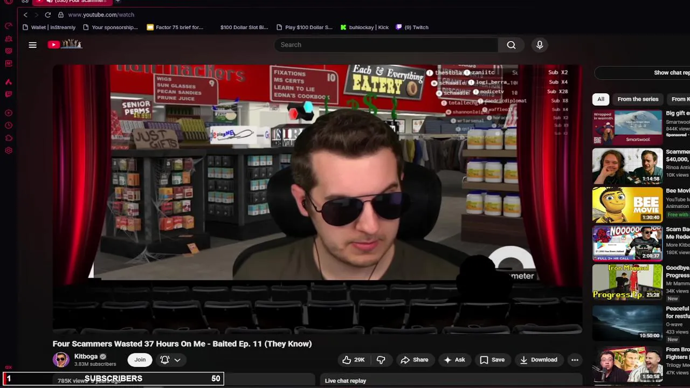Open History clock icon in sidebar

(8, 126)
